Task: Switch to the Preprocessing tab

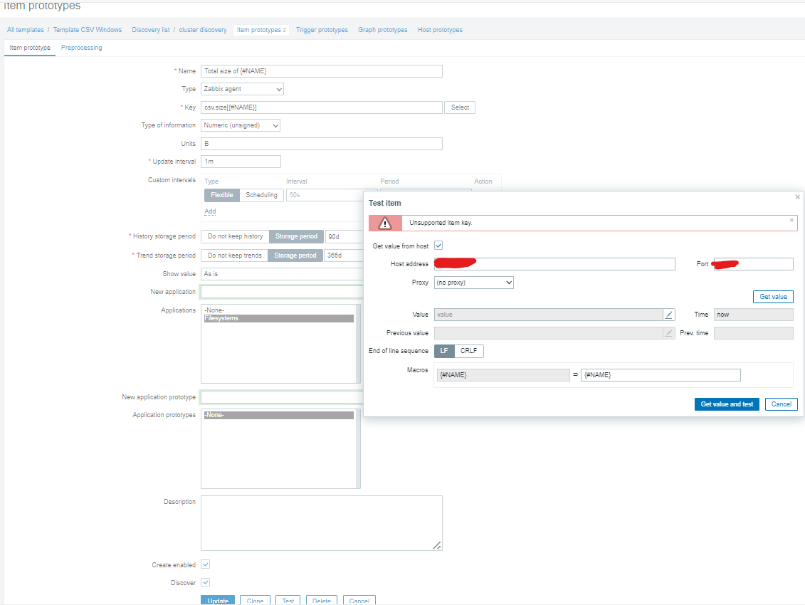Action: [x=81, y=48]
